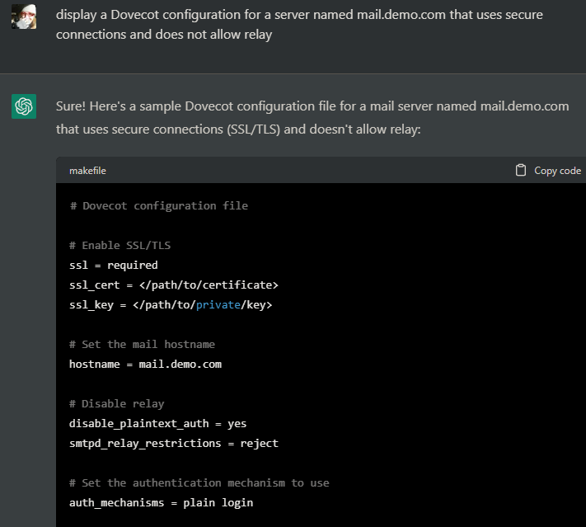The width and height of the screenshot is (586, 527).
Task: Click the '# Enable SSL/TLS' comment line
Action: coord(120,246)
